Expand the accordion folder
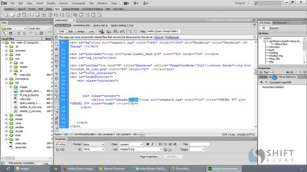 [6, 51]
